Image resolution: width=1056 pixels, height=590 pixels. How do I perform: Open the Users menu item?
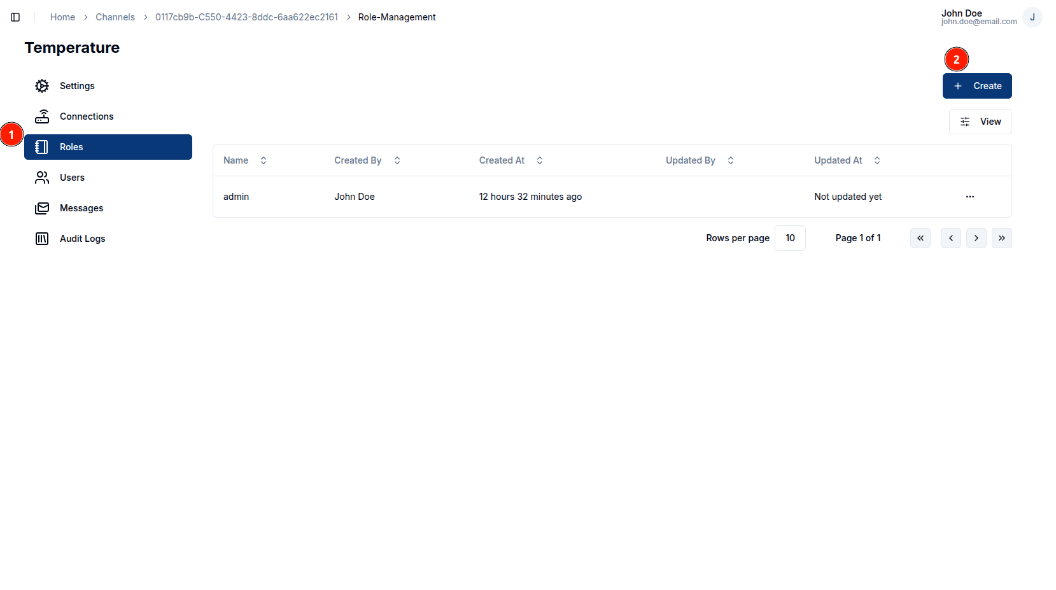(108, 178)
